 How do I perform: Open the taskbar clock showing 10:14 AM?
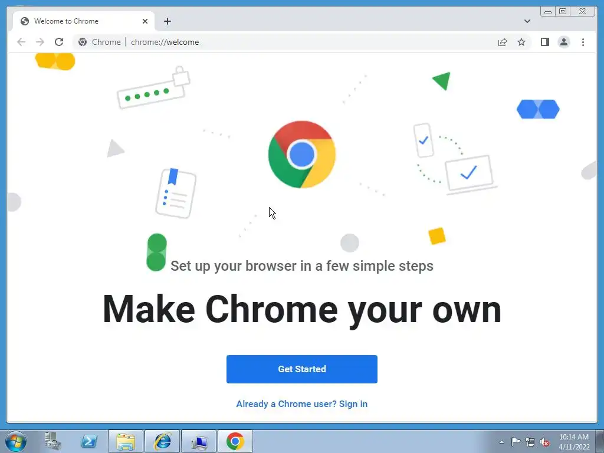573,442
